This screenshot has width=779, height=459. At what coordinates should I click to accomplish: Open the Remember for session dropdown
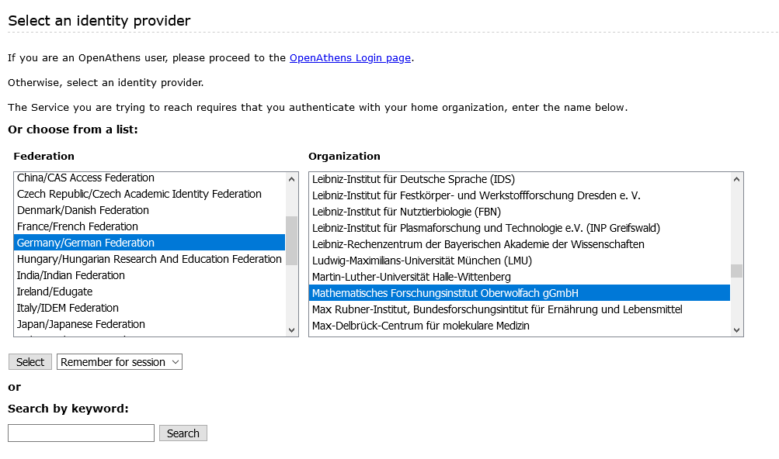(120, 362)
